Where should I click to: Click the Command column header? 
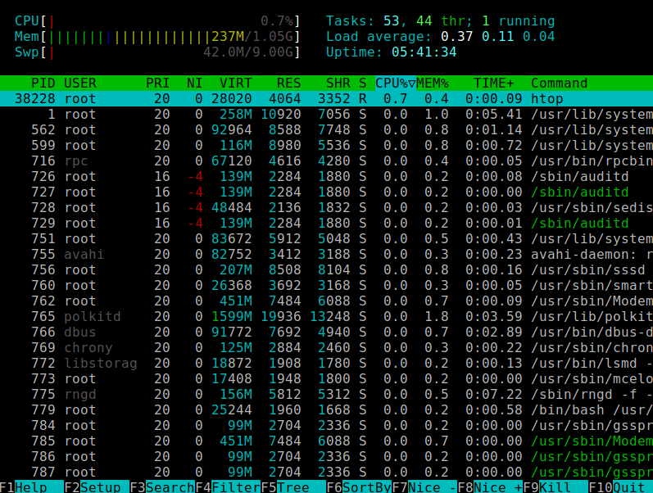[559, 83]
